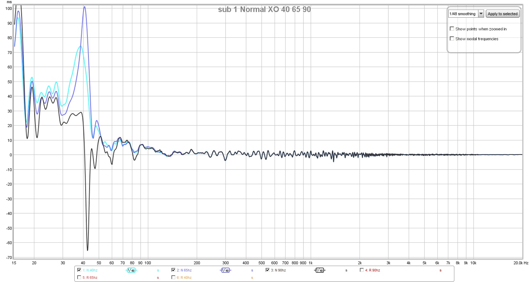Click the 's' value readout for R 40hz
529x282 pixels.
coord(252,278)
